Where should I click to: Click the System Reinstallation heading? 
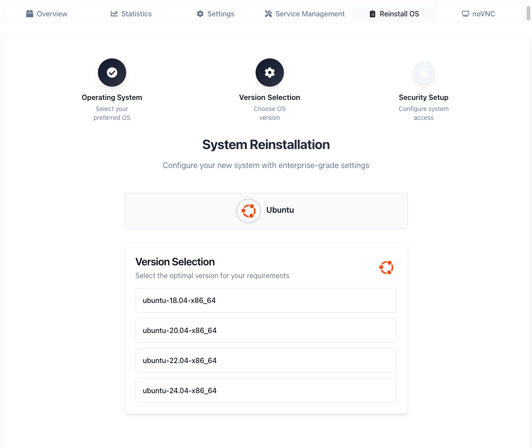coord(266,145)
